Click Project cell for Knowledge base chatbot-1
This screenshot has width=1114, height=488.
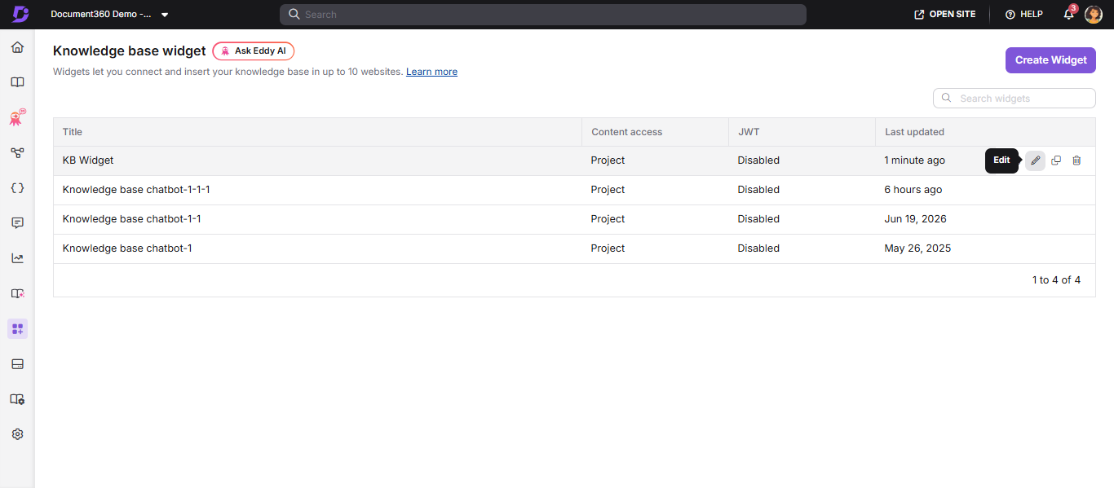tap(608, 248)
